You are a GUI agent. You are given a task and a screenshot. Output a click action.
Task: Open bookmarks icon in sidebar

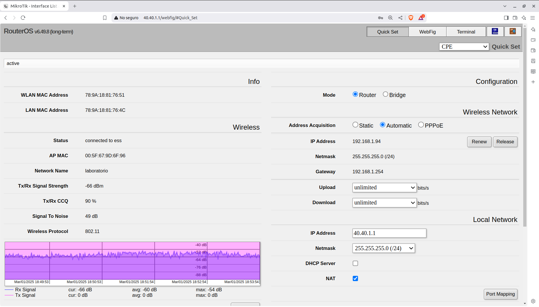(x=533, y=61)
